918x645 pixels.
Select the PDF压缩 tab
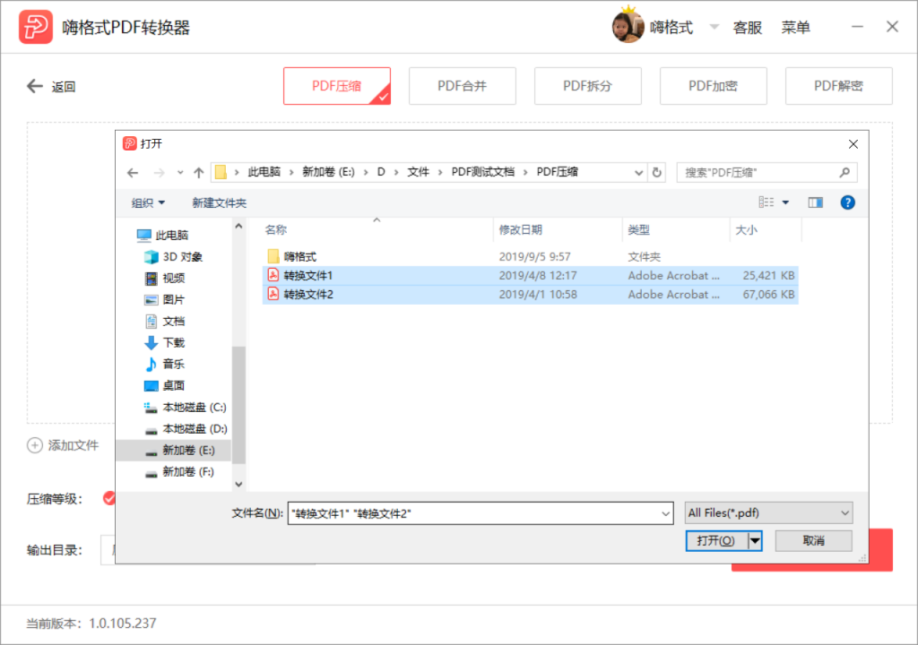[337, 86]
